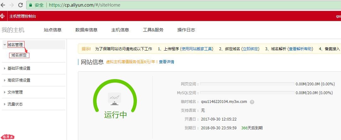Screen dimensions: 341x140
Task: Open 主机管理控制台 header title
Action: [x=23, y=16]
